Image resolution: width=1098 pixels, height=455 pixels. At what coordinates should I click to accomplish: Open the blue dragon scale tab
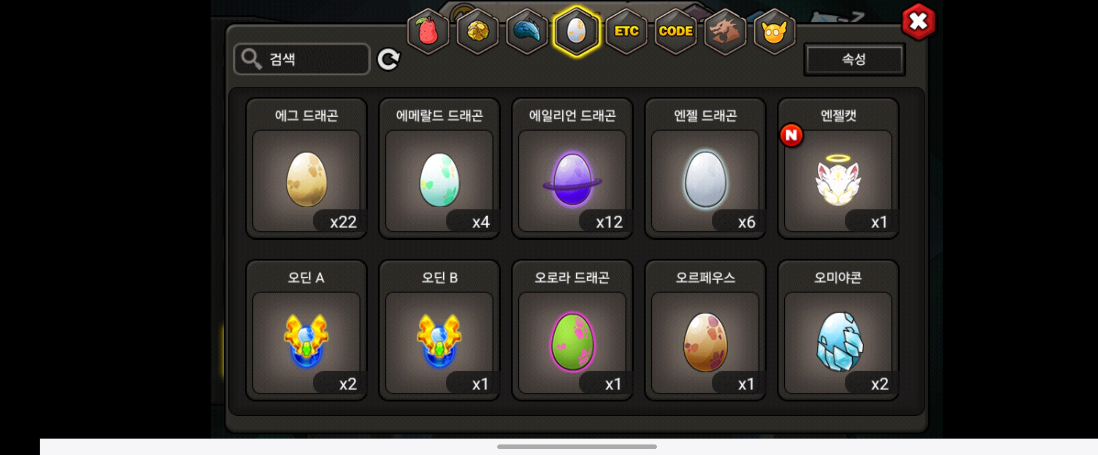[527, 31]
